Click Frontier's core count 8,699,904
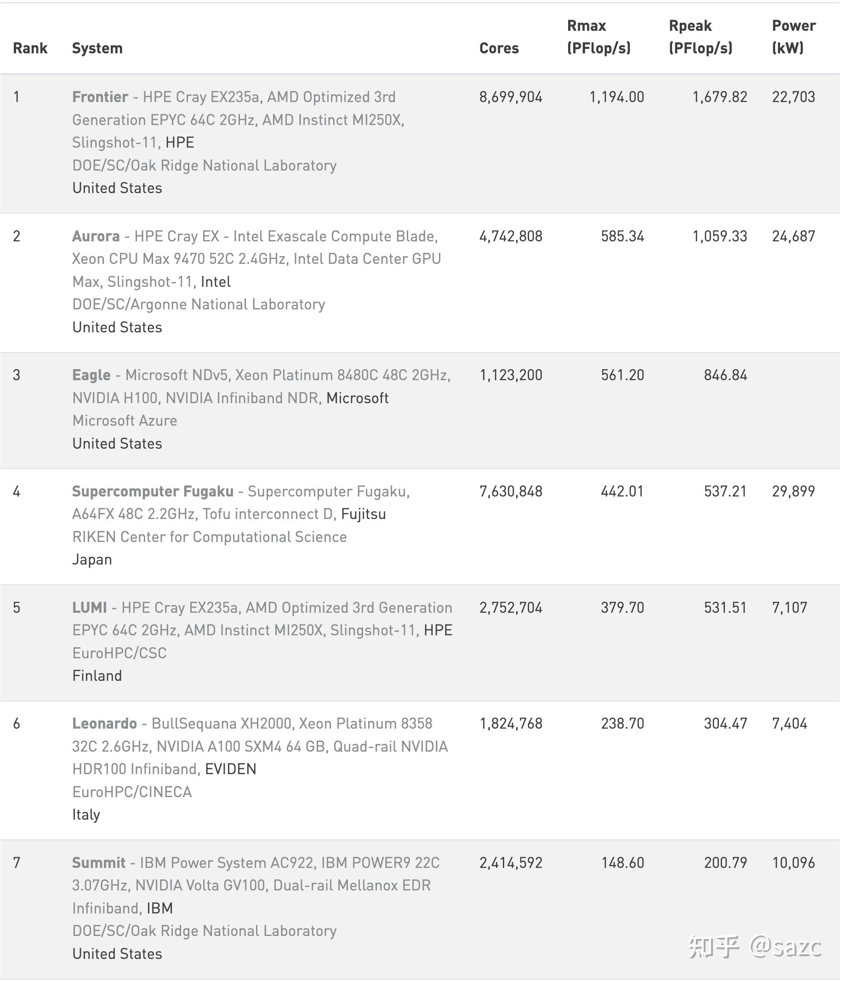Viewport: 843px width, 981px height. coord(511,97)
